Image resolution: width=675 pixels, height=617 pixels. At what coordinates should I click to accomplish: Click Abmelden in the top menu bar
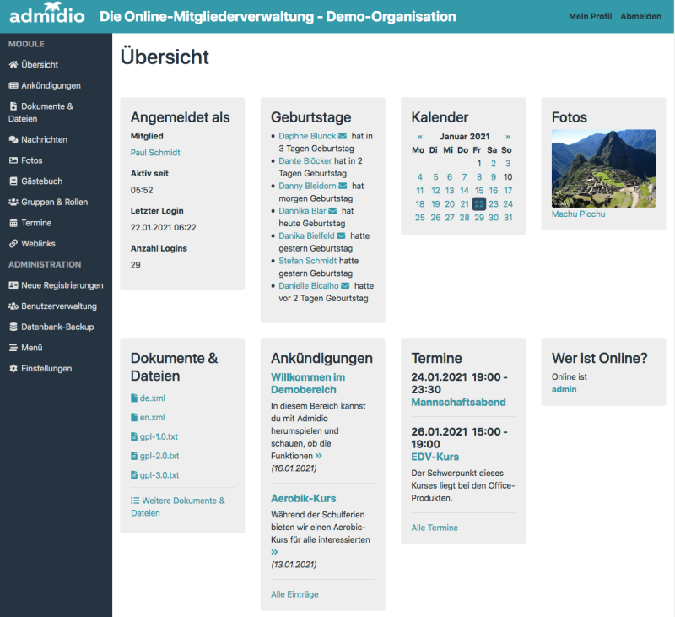point(642,16)
